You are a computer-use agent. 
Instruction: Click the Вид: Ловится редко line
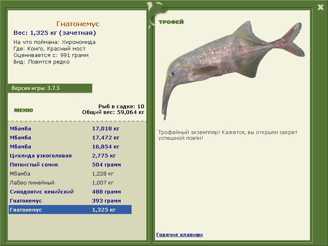(x=41, y=62)
